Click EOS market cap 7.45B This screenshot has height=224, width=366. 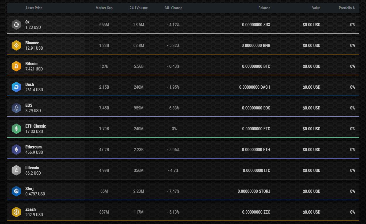[104, 108]
